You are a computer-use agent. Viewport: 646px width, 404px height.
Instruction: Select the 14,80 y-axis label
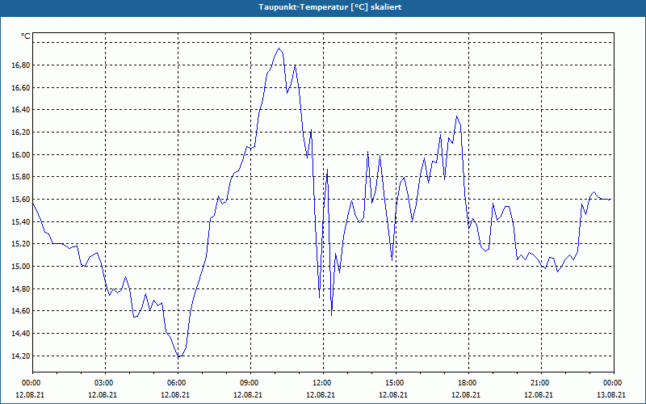click(21, 289)
